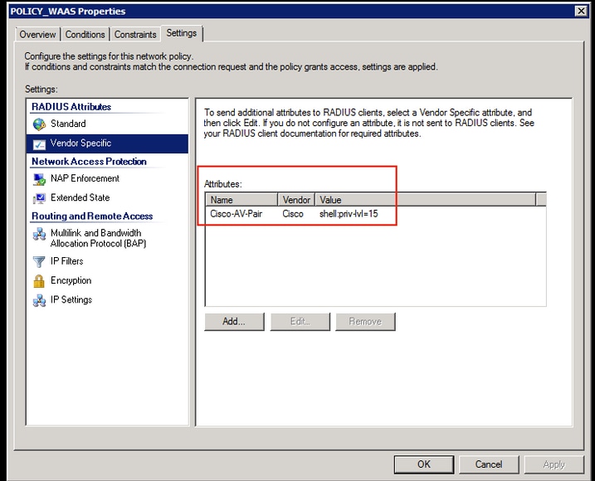
Task: Select Standard in RADIUS Attributes
Action: coord(107,124)
